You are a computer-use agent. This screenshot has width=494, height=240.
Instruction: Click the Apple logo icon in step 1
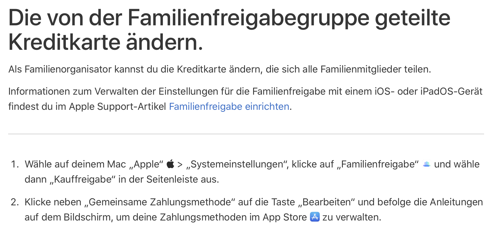[x=170, y=164]
